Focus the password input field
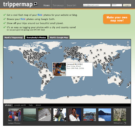Viewport: 135px width, 128px height. [117, 5]
